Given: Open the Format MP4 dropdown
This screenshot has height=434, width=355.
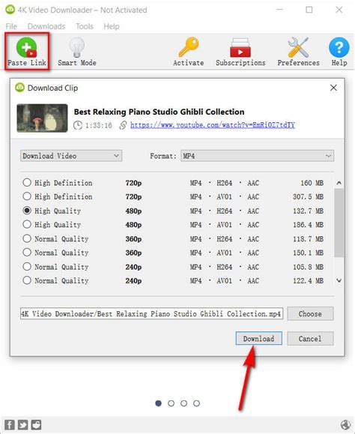Looking at the screenshot, I should pos(257,156).
